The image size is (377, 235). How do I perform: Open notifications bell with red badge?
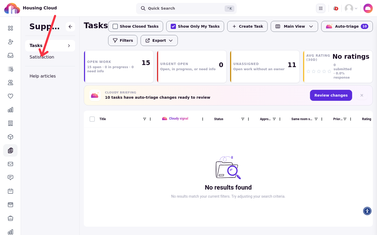pos(335,8)
